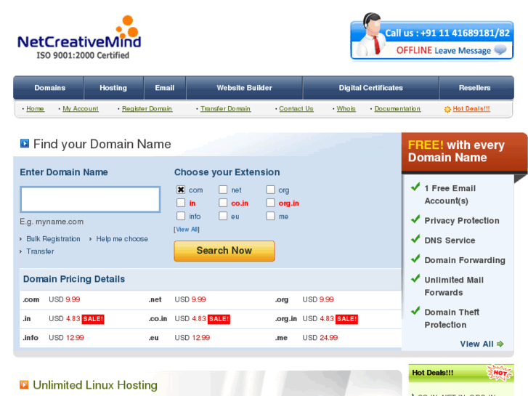The width and height of the screenshot is (528, 396).
Task: Open the Hot Deals!!! navigation link
Action: pos(471,109)
